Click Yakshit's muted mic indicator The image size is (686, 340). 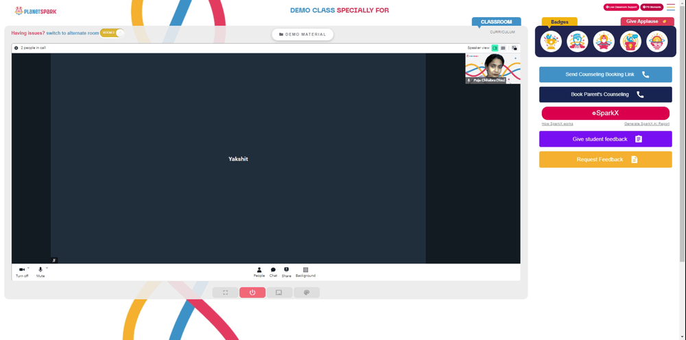[x=54, y=260]
